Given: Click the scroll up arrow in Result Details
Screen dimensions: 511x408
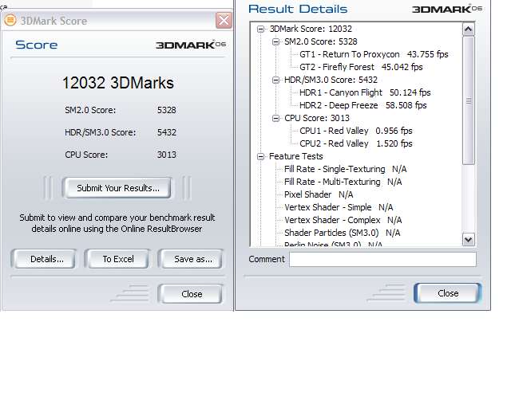Looking at the screenshot, I should point(469,29).
